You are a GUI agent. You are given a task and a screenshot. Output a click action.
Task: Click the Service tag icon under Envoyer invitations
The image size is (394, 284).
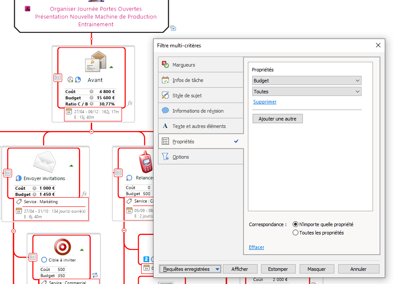coord(19,202)
